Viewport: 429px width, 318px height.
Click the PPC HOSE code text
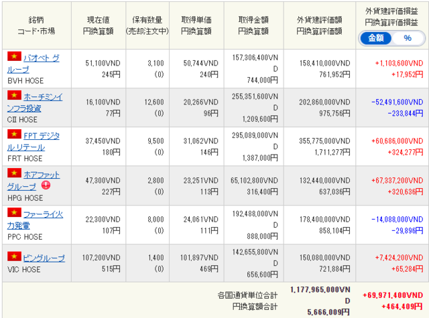pos(25,237)
